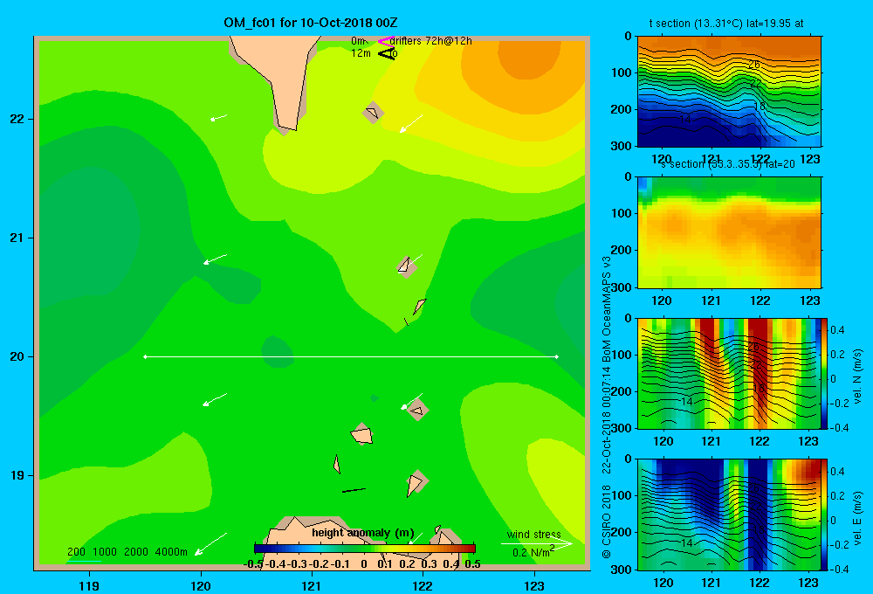Click the '26' isotherm label in t section

[x=754, y=65]
